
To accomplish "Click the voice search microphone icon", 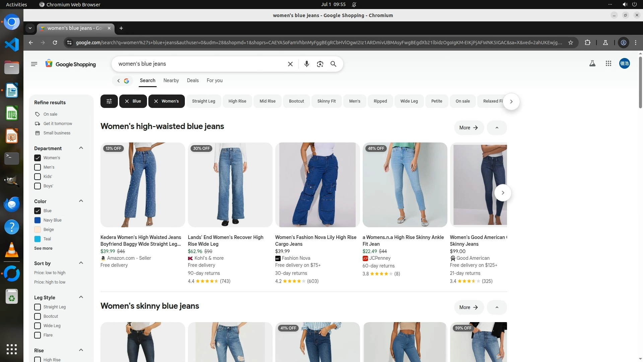I will pos(306,64).
